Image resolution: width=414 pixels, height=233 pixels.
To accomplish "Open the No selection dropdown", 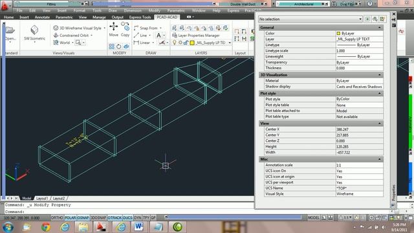I will point(310,19).
